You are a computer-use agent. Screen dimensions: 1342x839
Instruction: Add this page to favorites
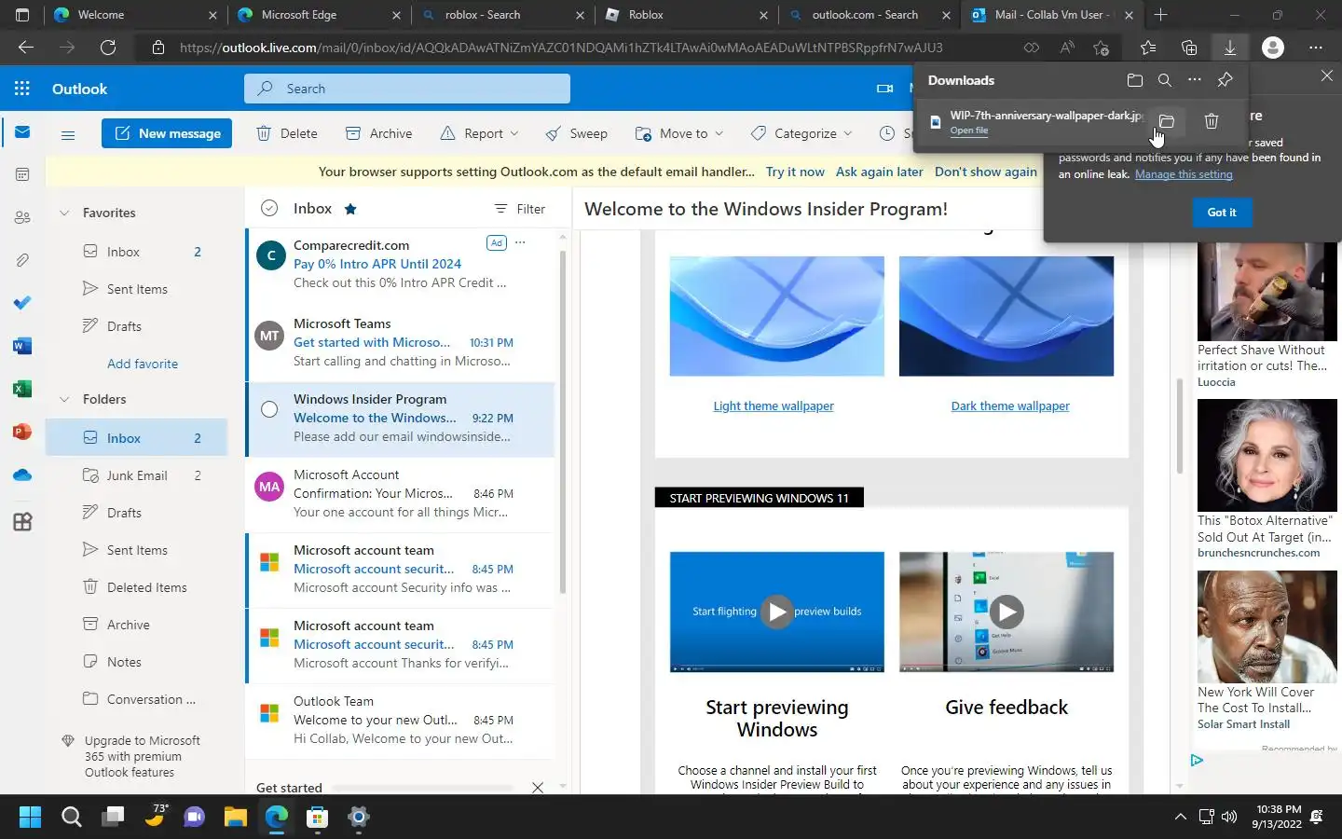[1101, 48]
